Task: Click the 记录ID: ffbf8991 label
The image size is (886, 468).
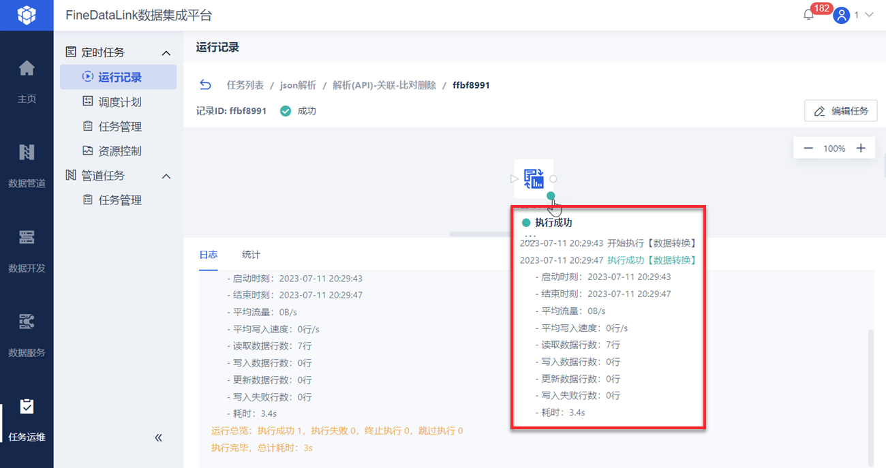Action: 231,110
